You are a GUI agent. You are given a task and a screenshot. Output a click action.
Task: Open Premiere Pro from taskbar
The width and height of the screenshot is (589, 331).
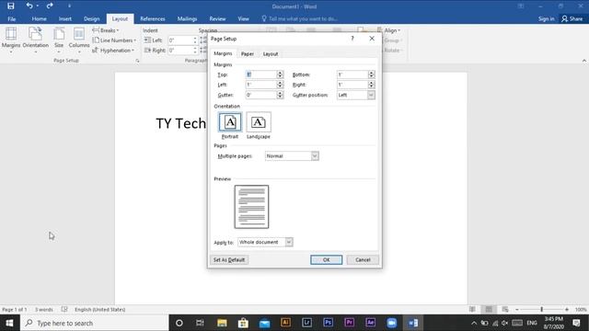(x=349, y=323)
